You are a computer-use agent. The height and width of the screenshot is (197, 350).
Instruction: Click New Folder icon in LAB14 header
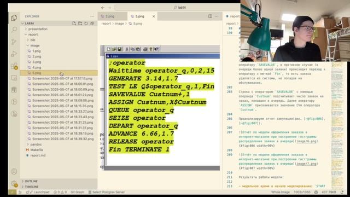(80, 23)
